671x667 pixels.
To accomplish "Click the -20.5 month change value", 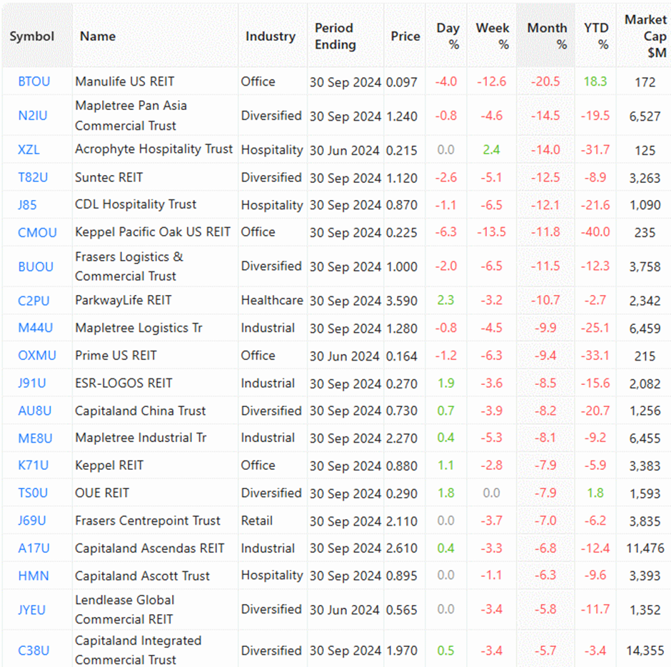I will (545, 81).
